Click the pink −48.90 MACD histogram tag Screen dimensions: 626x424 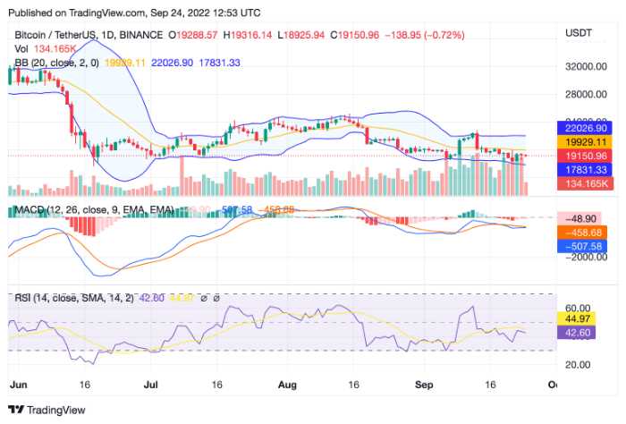579,219
